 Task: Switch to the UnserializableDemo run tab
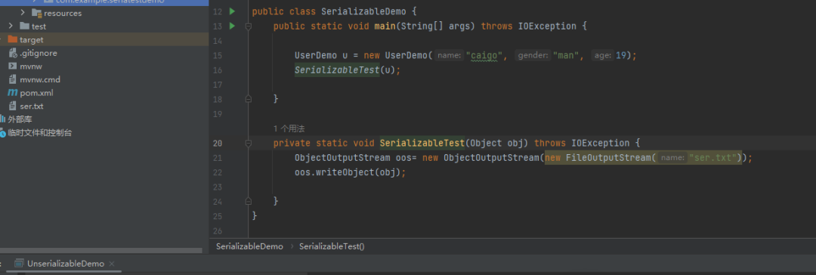coord(66,264)
